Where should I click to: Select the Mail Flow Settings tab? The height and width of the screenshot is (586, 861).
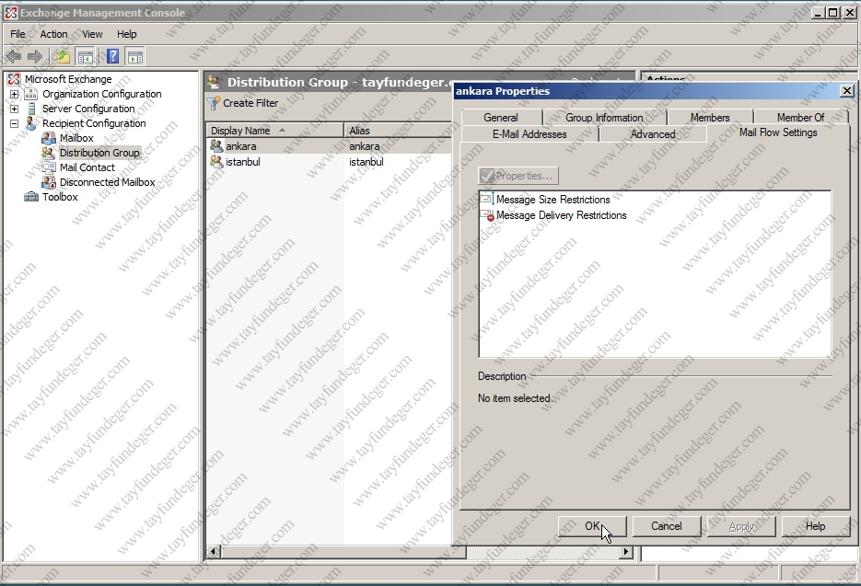778,132
